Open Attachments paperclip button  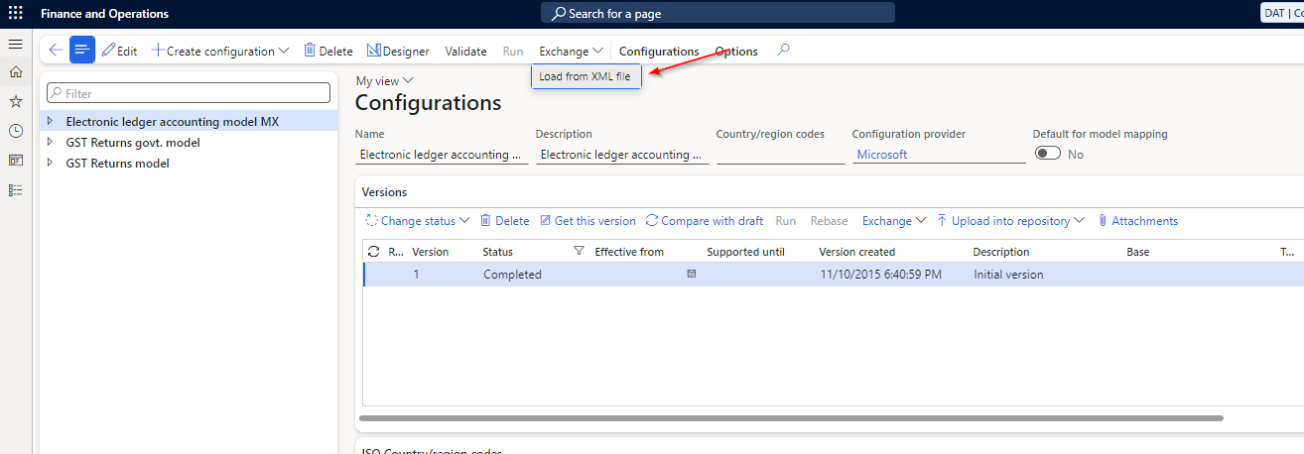(x=1137, y=221)
